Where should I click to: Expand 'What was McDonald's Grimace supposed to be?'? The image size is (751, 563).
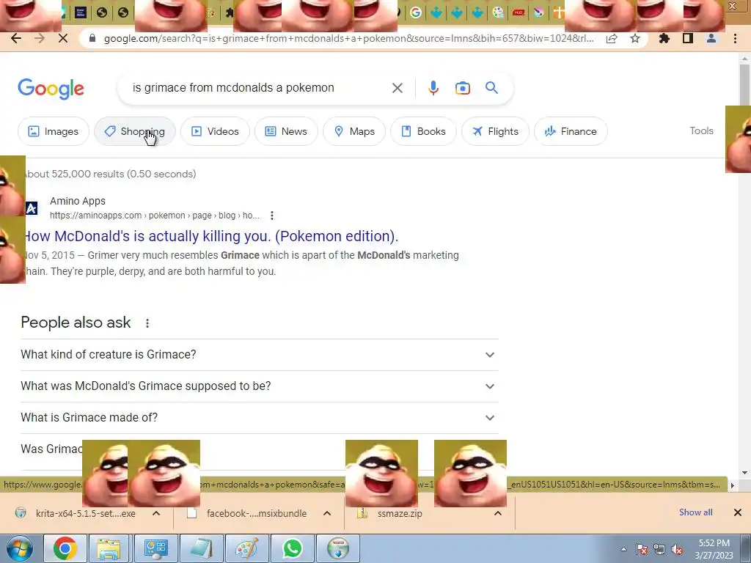[x=259, y=386]
